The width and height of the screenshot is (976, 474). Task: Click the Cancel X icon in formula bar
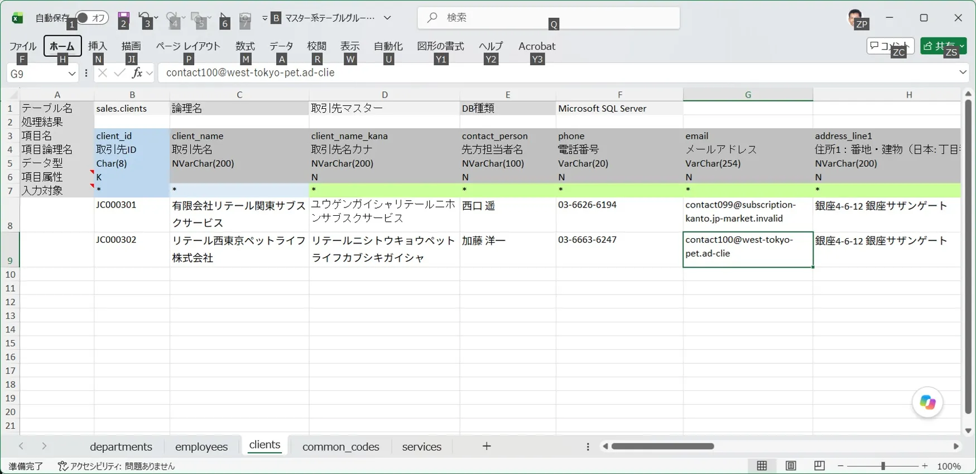click(102, 73)
